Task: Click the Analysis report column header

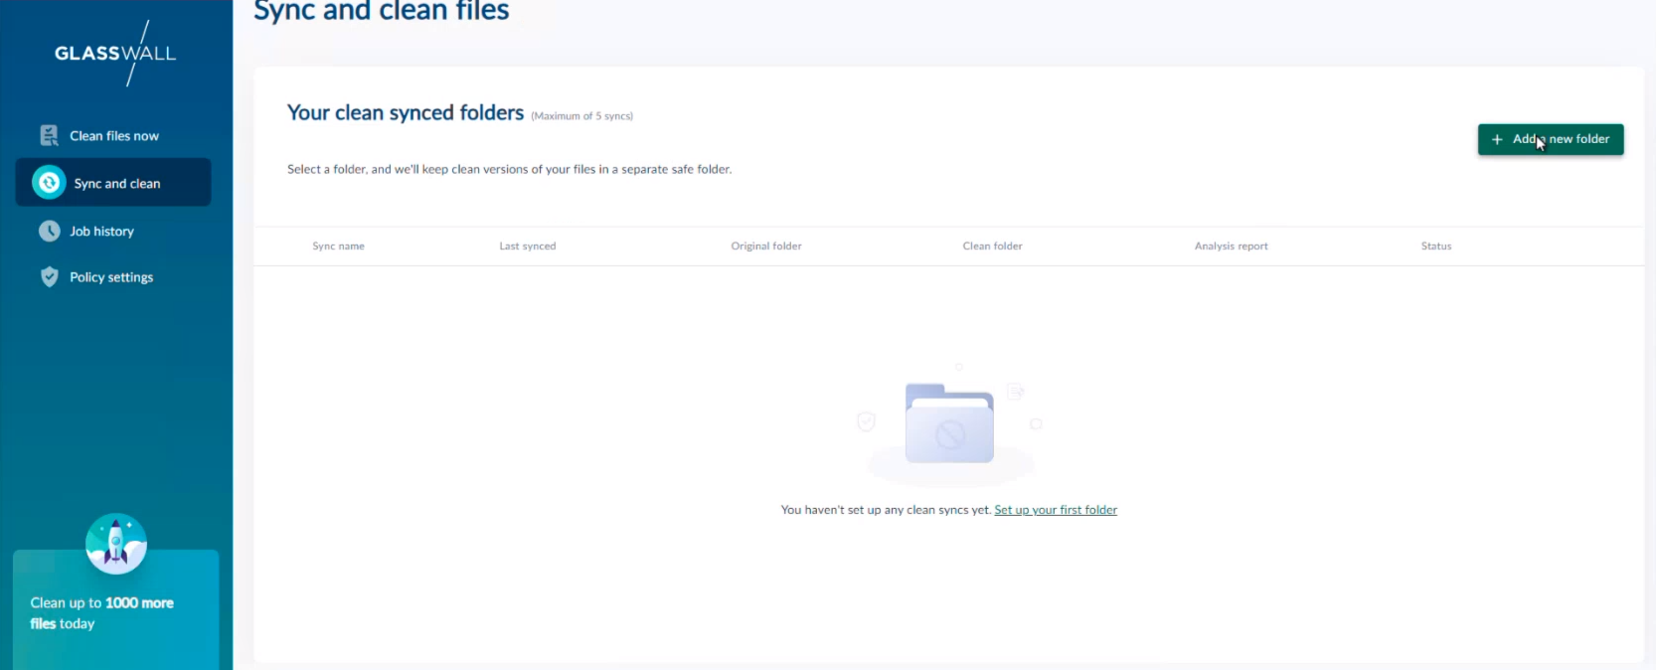Action: (x=1231, y=247)
